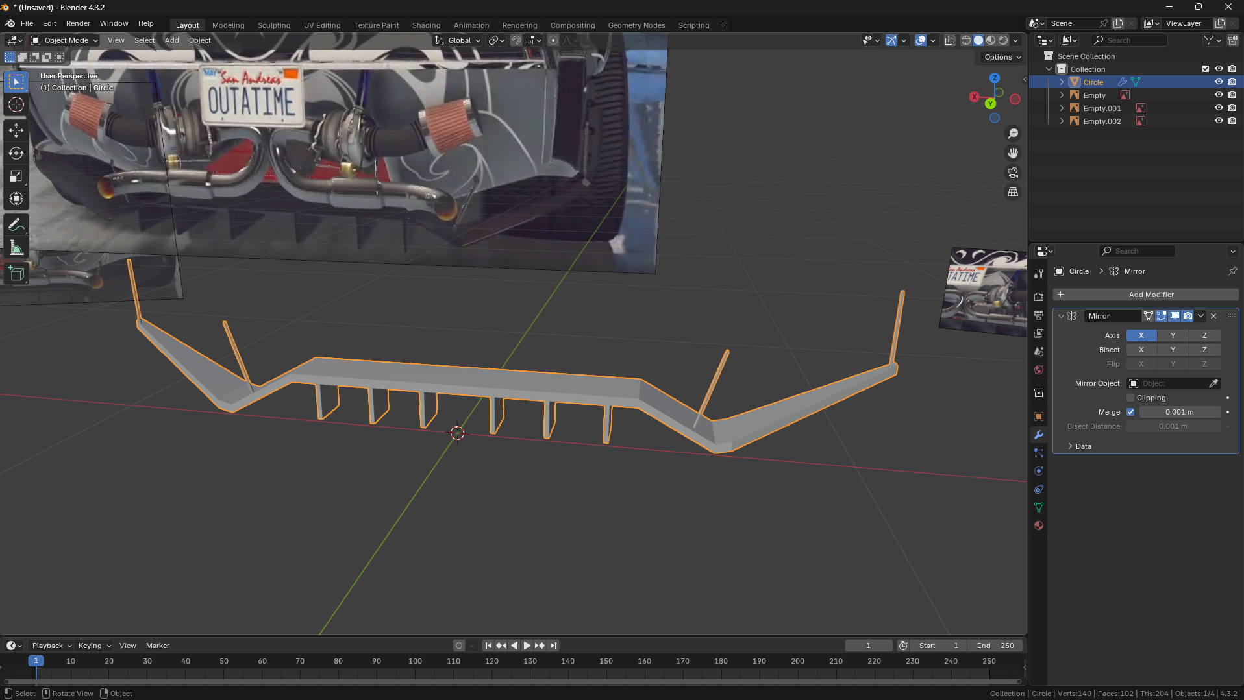The height and width of the screenshot is (700, 1244).
Task: Click the pan view hand icon
Action: click(x=1013, y=153)
